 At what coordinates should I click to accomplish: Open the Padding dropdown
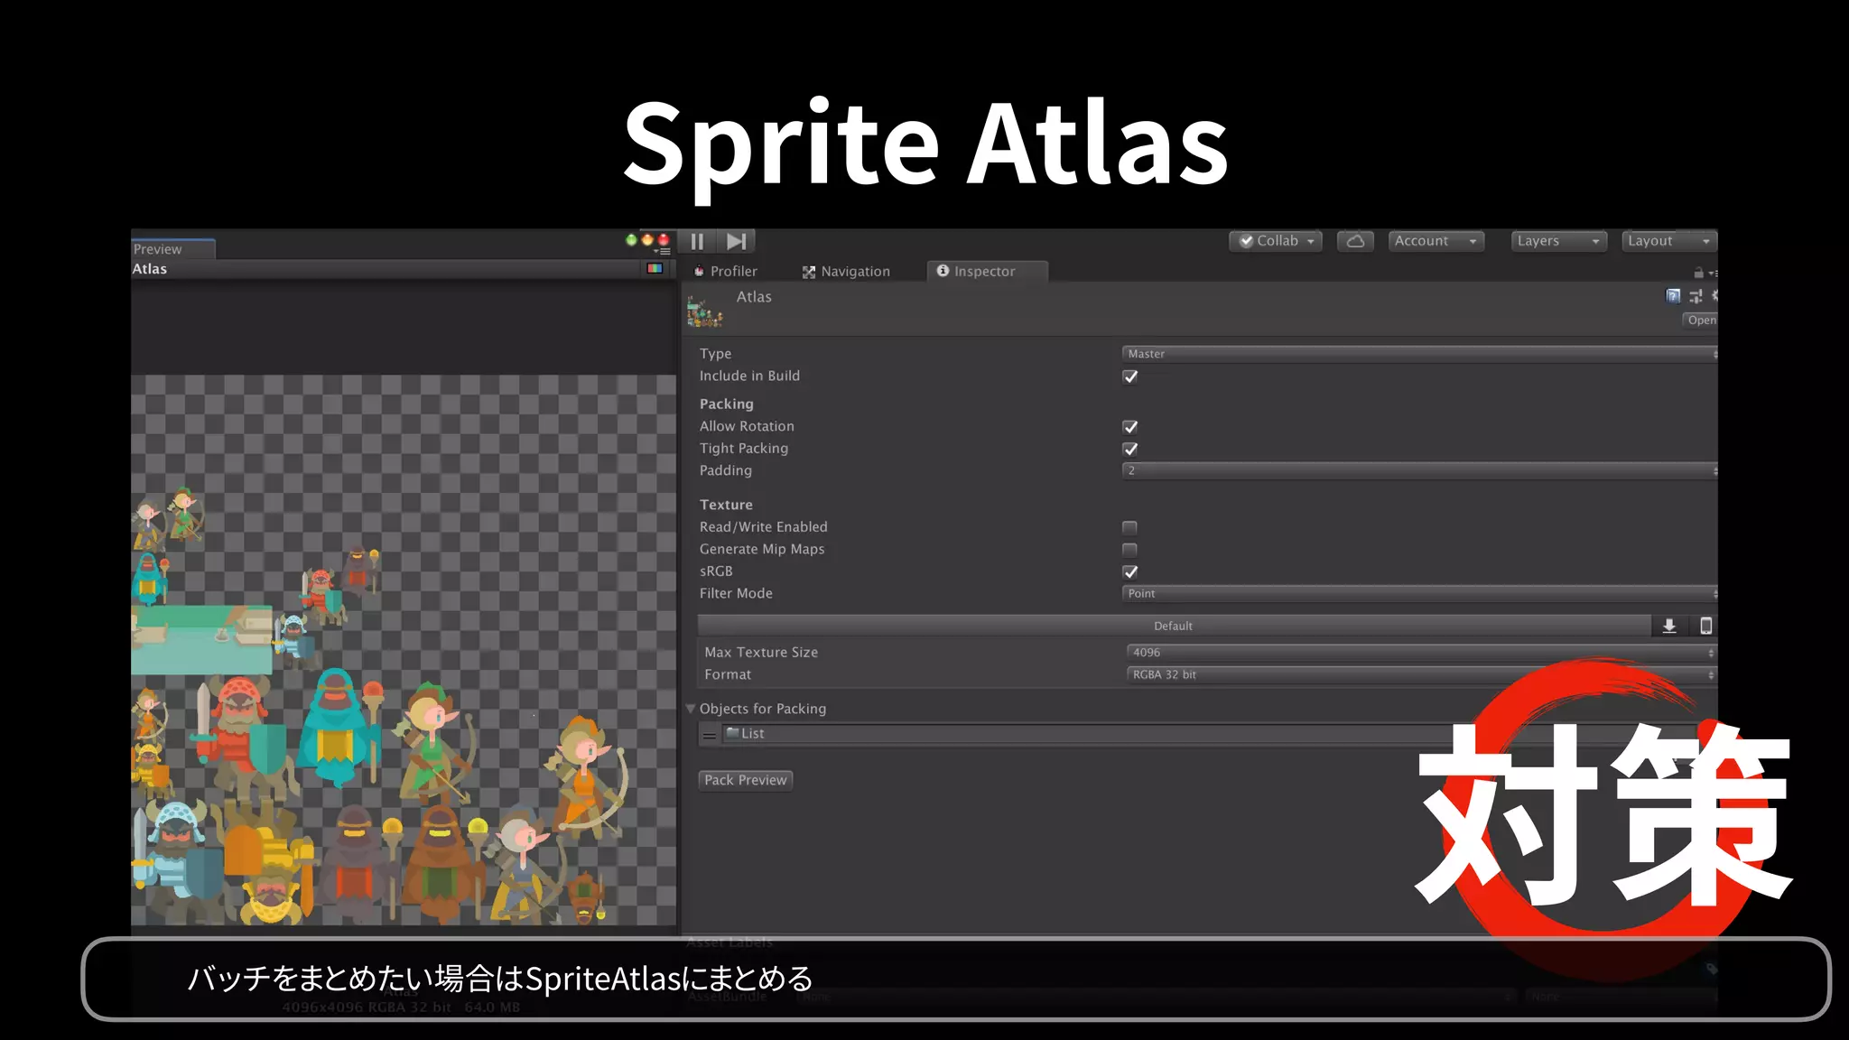click(1419, 470)
